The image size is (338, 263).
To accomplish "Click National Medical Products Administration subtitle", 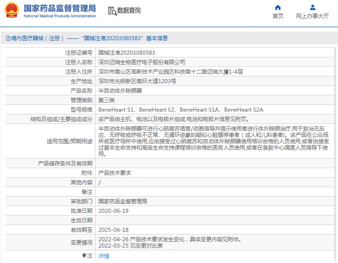I will (x=60, y=16).
